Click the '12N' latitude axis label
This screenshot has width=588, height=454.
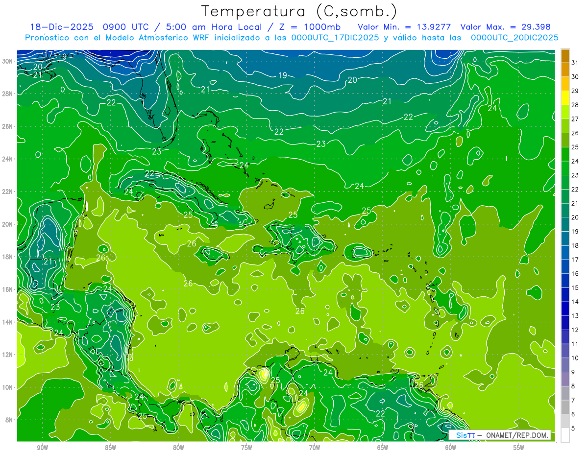point(7,355)
